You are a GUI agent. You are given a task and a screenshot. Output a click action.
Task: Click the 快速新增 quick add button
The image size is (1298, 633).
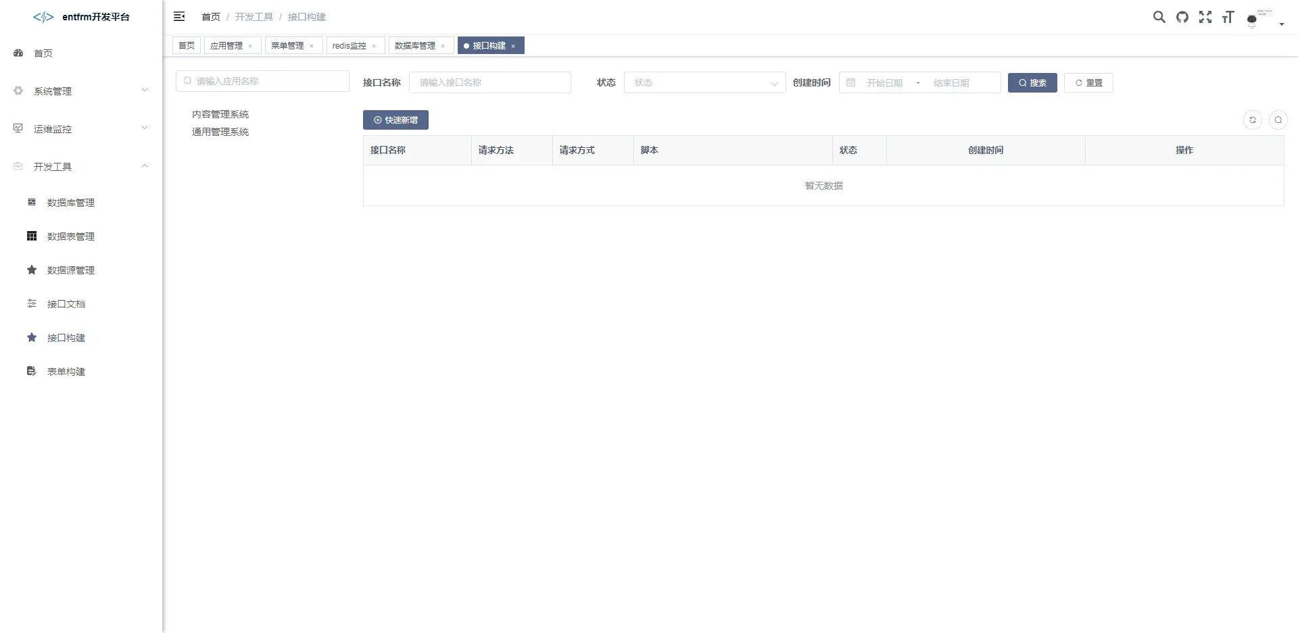(x=395, y=120)
